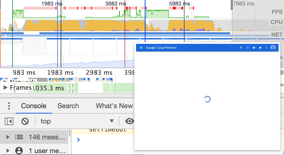Open the Cloud Shell icon in header
Image resolution: width=284 pixels, height=155 pixels.
tap(247, 48)
